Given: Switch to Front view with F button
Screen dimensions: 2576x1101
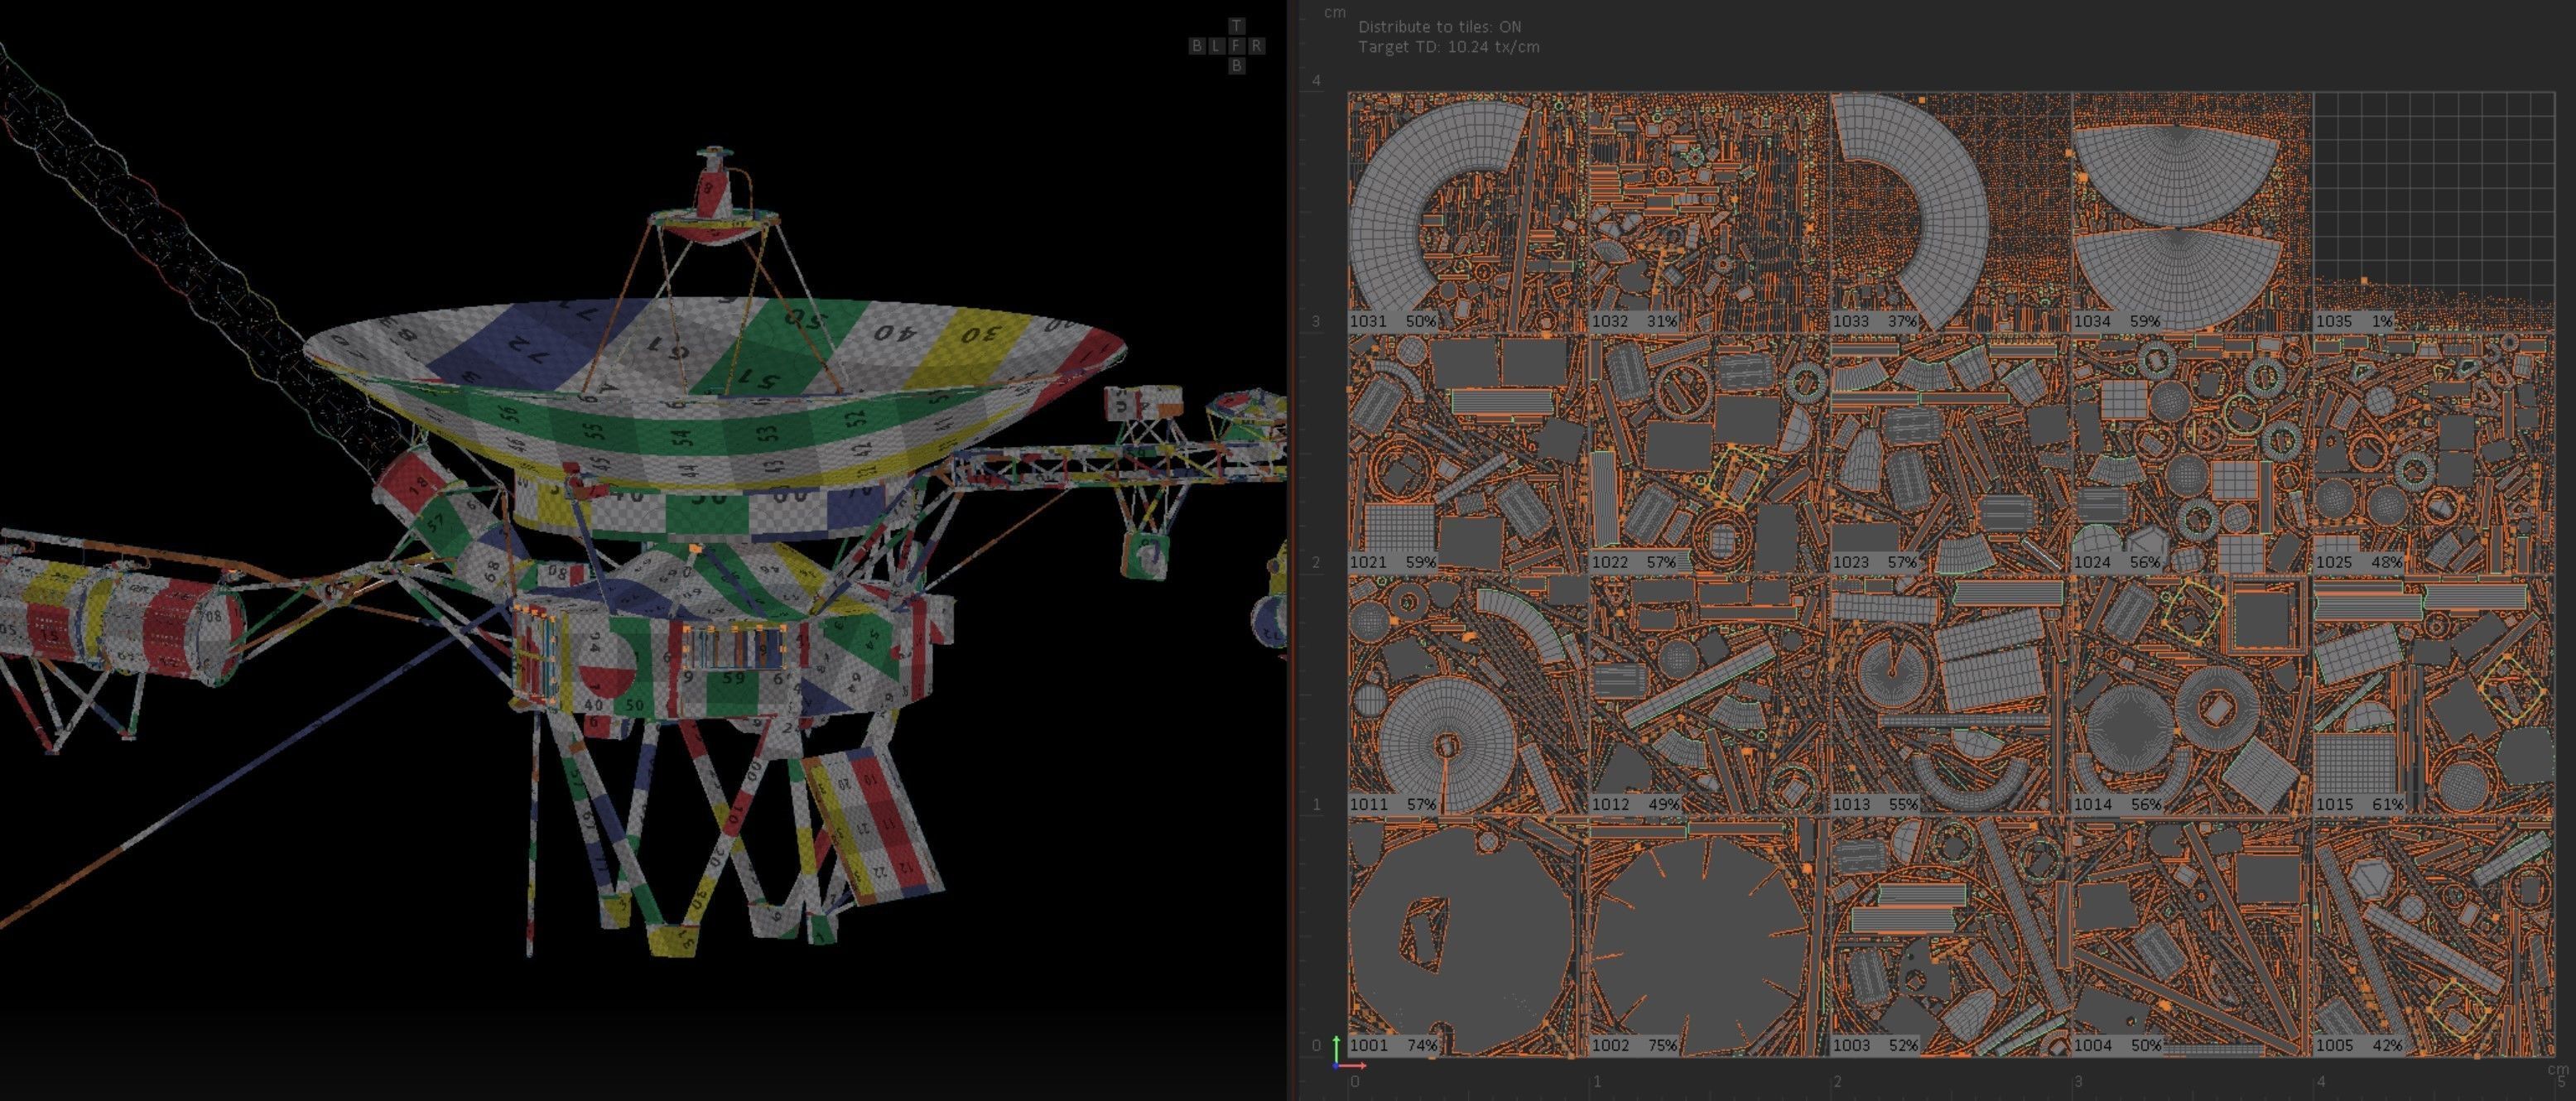Looking at the screenshot, I should point(1236,46).
